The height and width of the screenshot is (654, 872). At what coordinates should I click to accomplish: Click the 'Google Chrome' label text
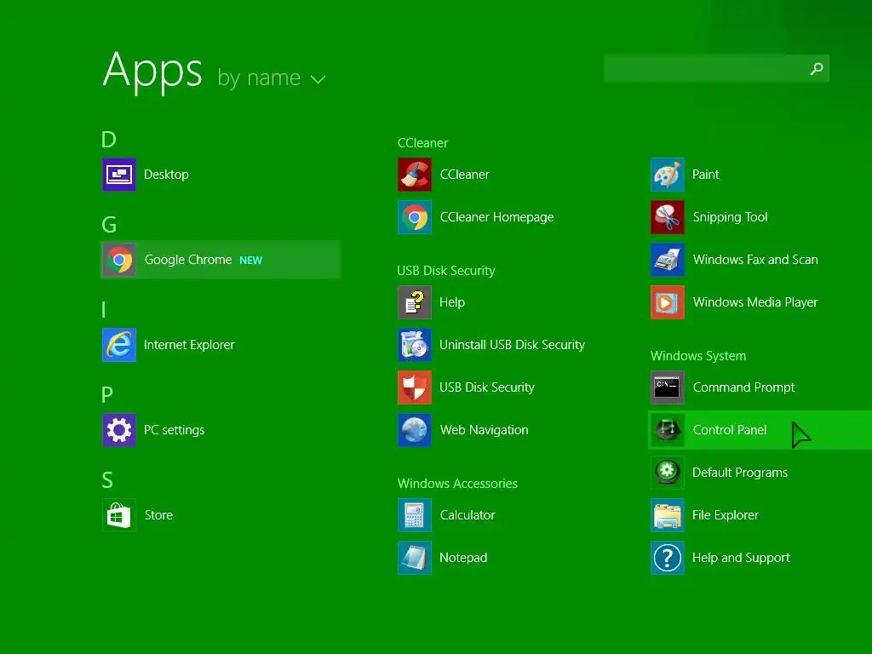pos(188,260)
